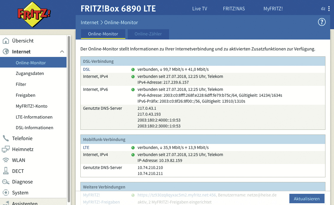Open Zugangsdaten in the sidebar
Viewport: 334px width, 205px height.
(30, 73)
